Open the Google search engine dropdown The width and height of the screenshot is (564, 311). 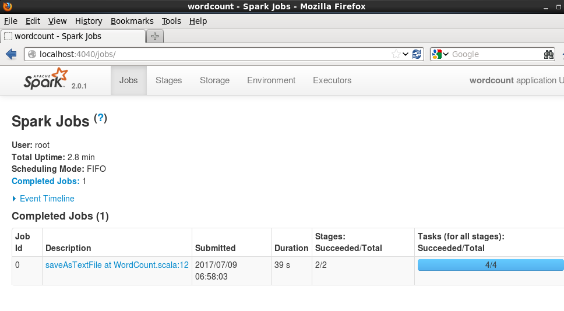pos(440,54)
